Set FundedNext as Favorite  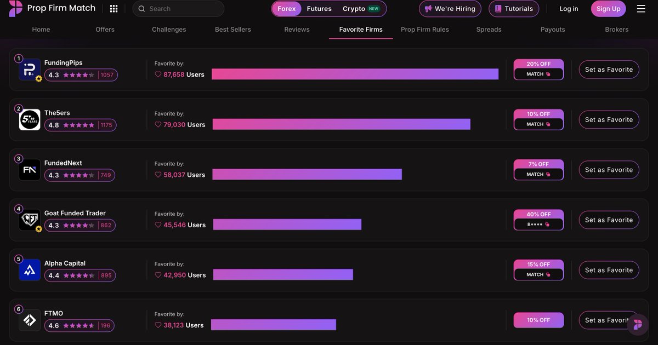click(609, 170)
